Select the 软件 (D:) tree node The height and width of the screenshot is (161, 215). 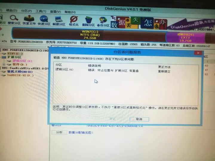20,64
